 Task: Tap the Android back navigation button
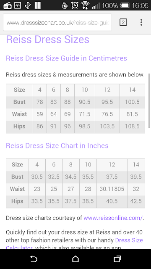tap(34, 259)
